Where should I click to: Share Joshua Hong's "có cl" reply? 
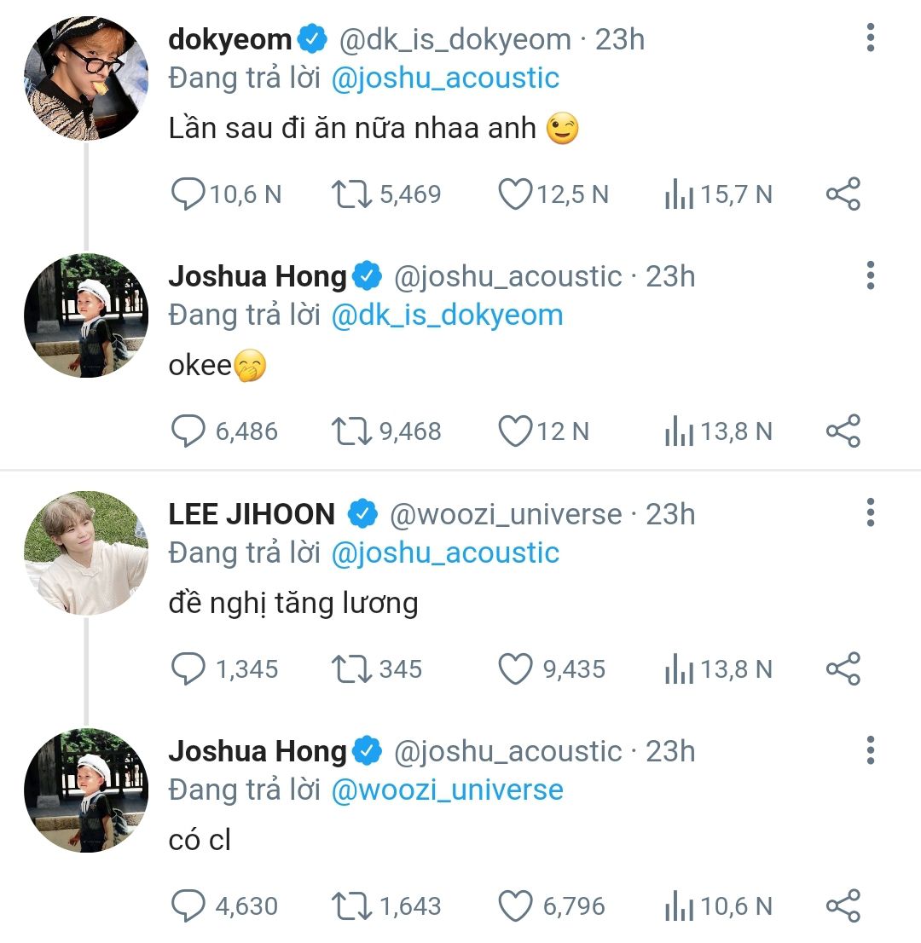pyautogui.click(x=843, y=905)
